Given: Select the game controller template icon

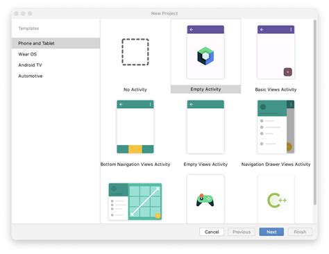Looking at the screenshot, I should pos(205,201).
